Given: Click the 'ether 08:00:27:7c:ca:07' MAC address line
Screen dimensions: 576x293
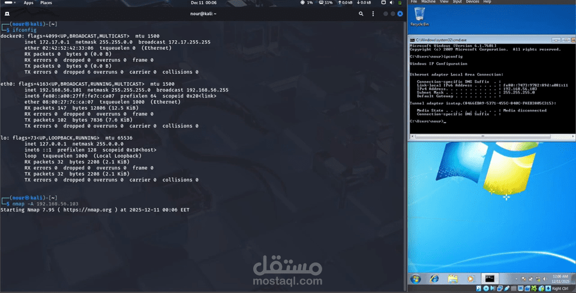Looking at the screenshot, I should tap(59, 102).
